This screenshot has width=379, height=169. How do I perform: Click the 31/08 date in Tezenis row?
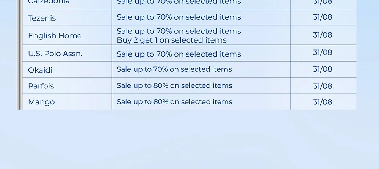323,17
